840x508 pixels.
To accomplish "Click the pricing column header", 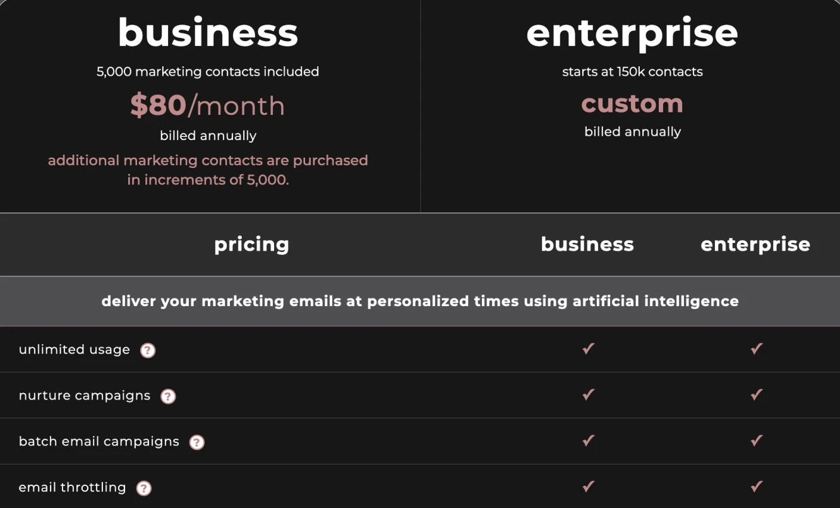I will coord(251,245).
